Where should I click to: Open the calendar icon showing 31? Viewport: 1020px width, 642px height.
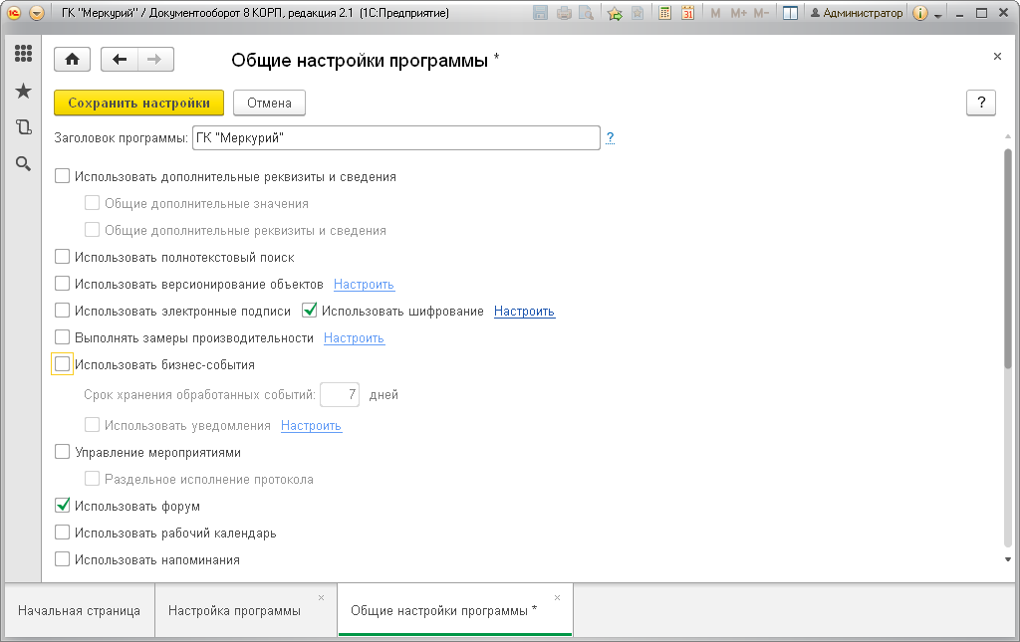pos(687,13)
